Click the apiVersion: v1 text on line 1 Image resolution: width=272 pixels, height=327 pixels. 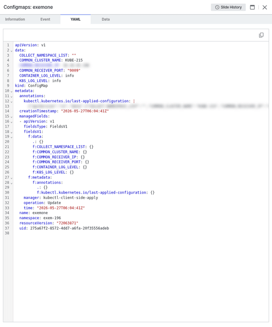30,45
